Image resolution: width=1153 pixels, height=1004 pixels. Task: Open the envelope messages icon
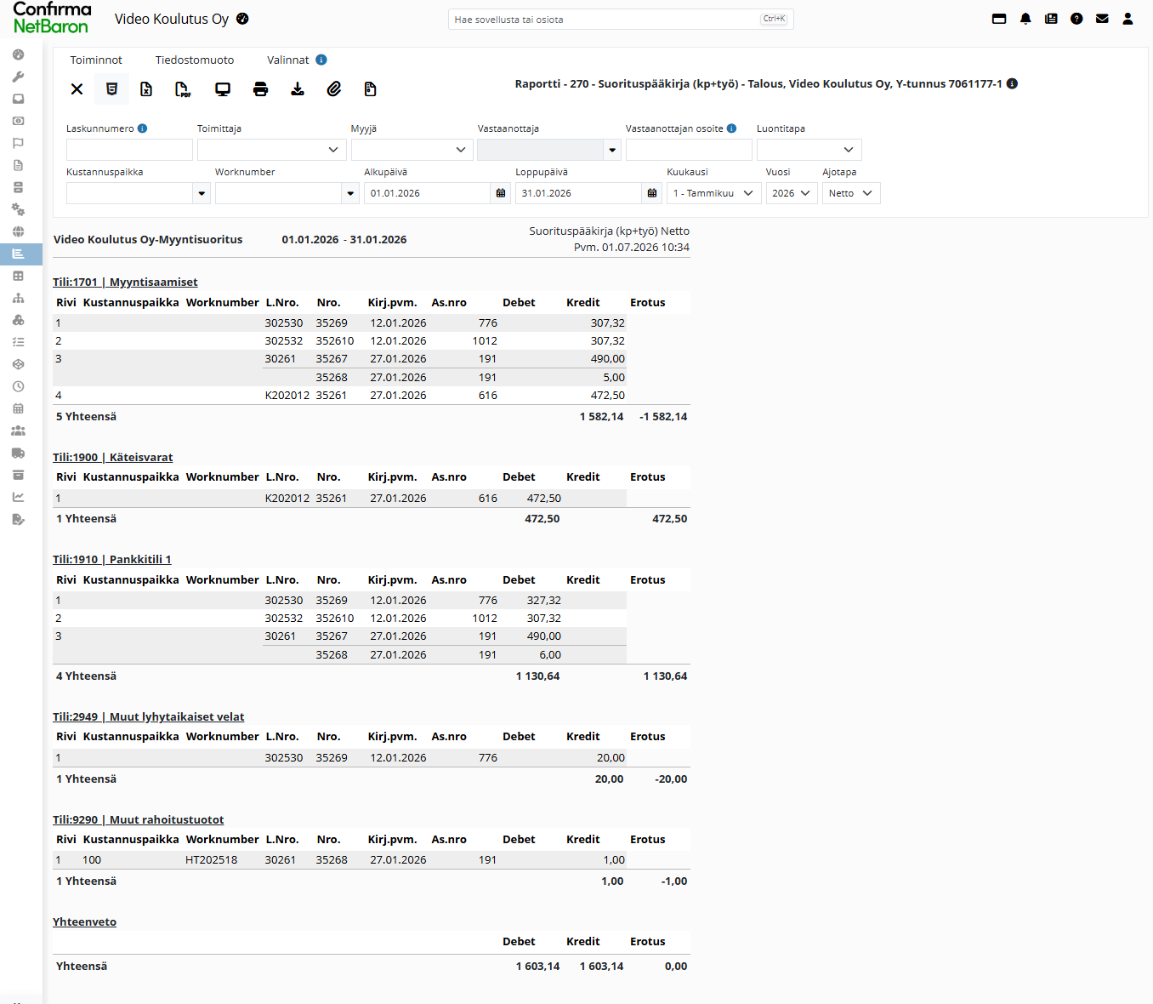(1102, 19)
